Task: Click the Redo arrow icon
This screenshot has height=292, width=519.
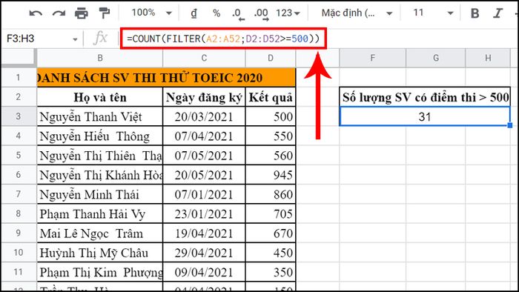Action: tap(59, 13)
